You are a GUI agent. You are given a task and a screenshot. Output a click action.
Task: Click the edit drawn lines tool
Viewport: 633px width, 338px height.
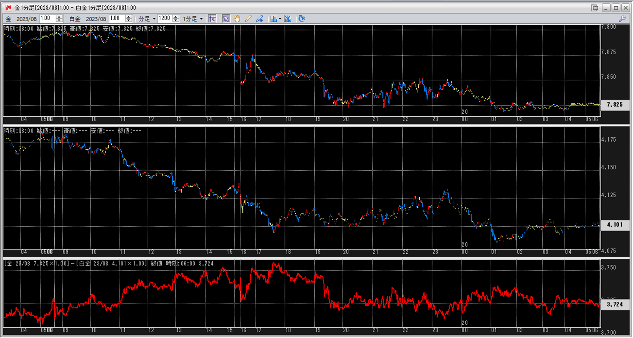pos(259,19)
